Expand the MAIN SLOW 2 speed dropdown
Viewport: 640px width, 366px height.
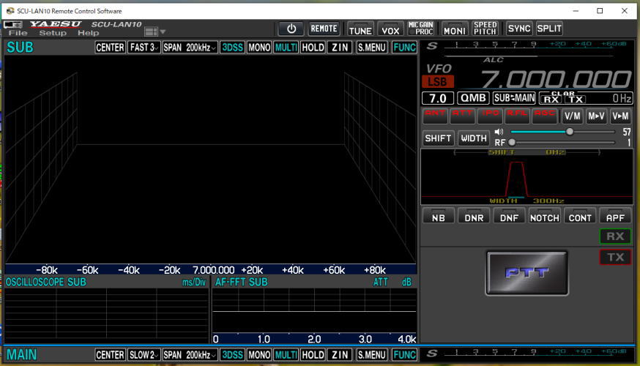[x=144, y=355]
